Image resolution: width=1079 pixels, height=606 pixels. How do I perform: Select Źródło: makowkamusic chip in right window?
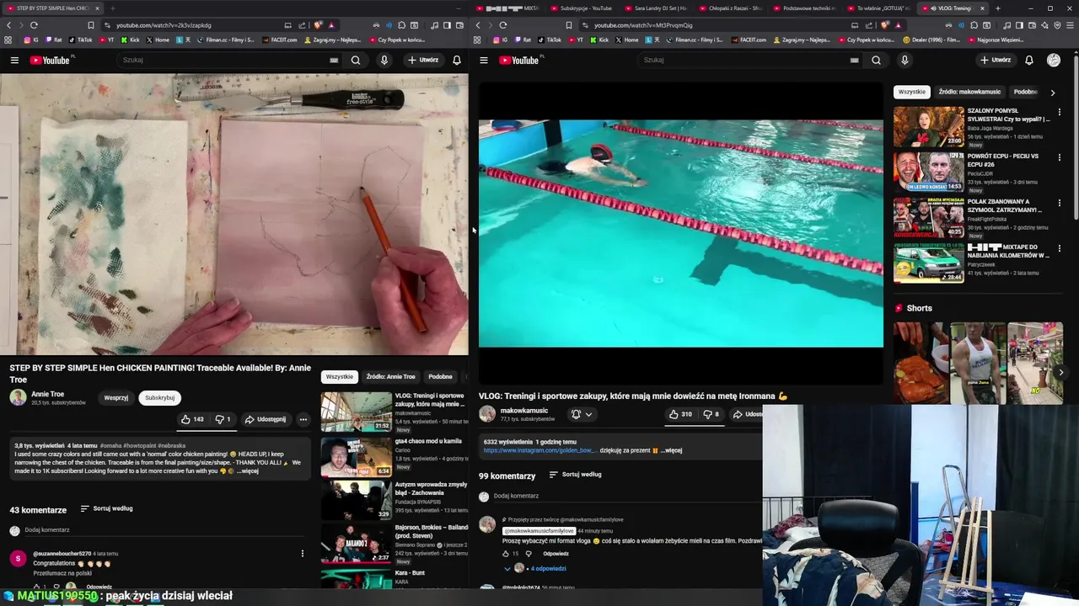pos(969,92)
